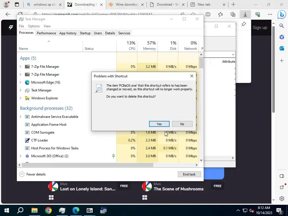Screen dimensions: 288x216
Task: Open Windows Start menu
Action: [x=7, y=210]
